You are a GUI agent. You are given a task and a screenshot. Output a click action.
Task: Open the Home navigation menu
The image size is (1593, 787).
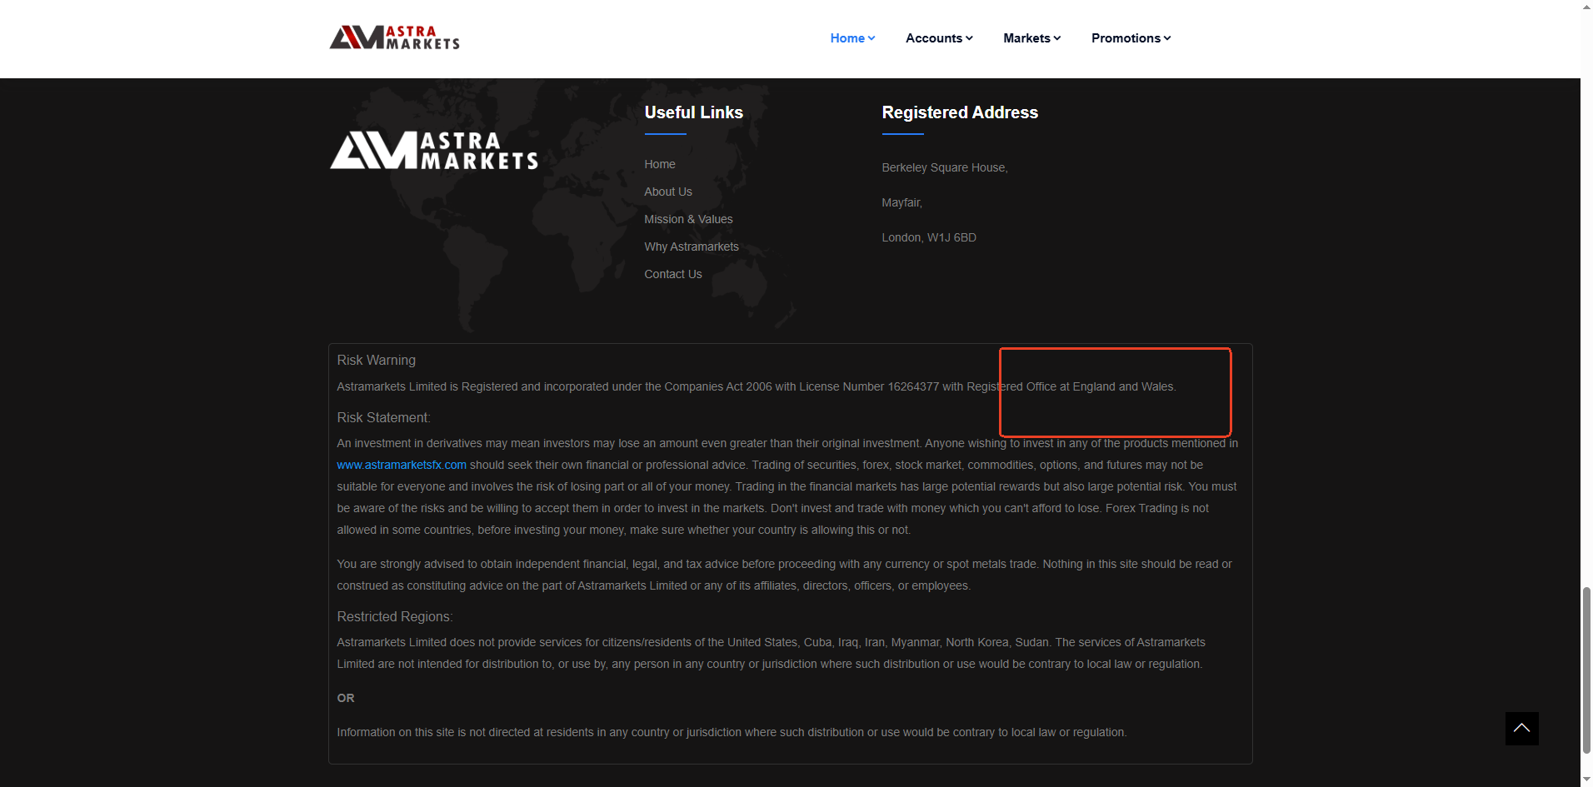852,38
